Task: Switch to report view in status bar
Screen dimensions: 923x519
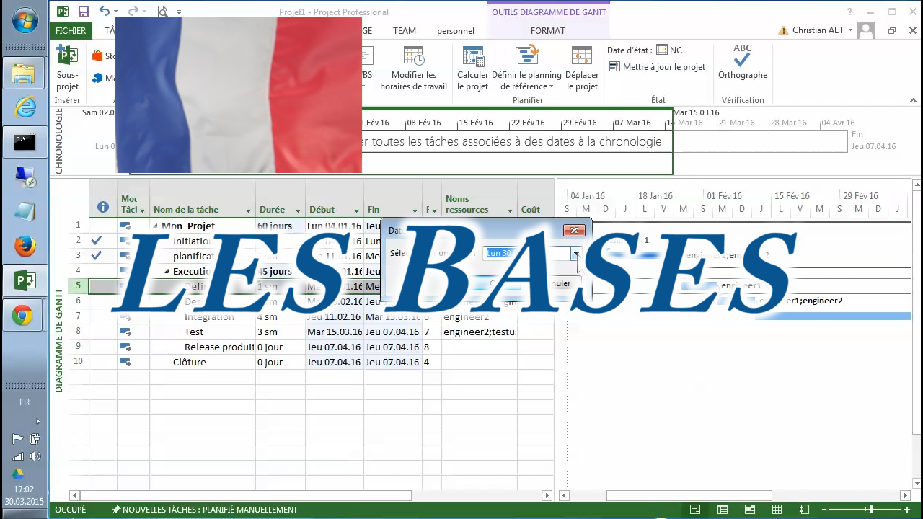Action: (x=805, y=510)
